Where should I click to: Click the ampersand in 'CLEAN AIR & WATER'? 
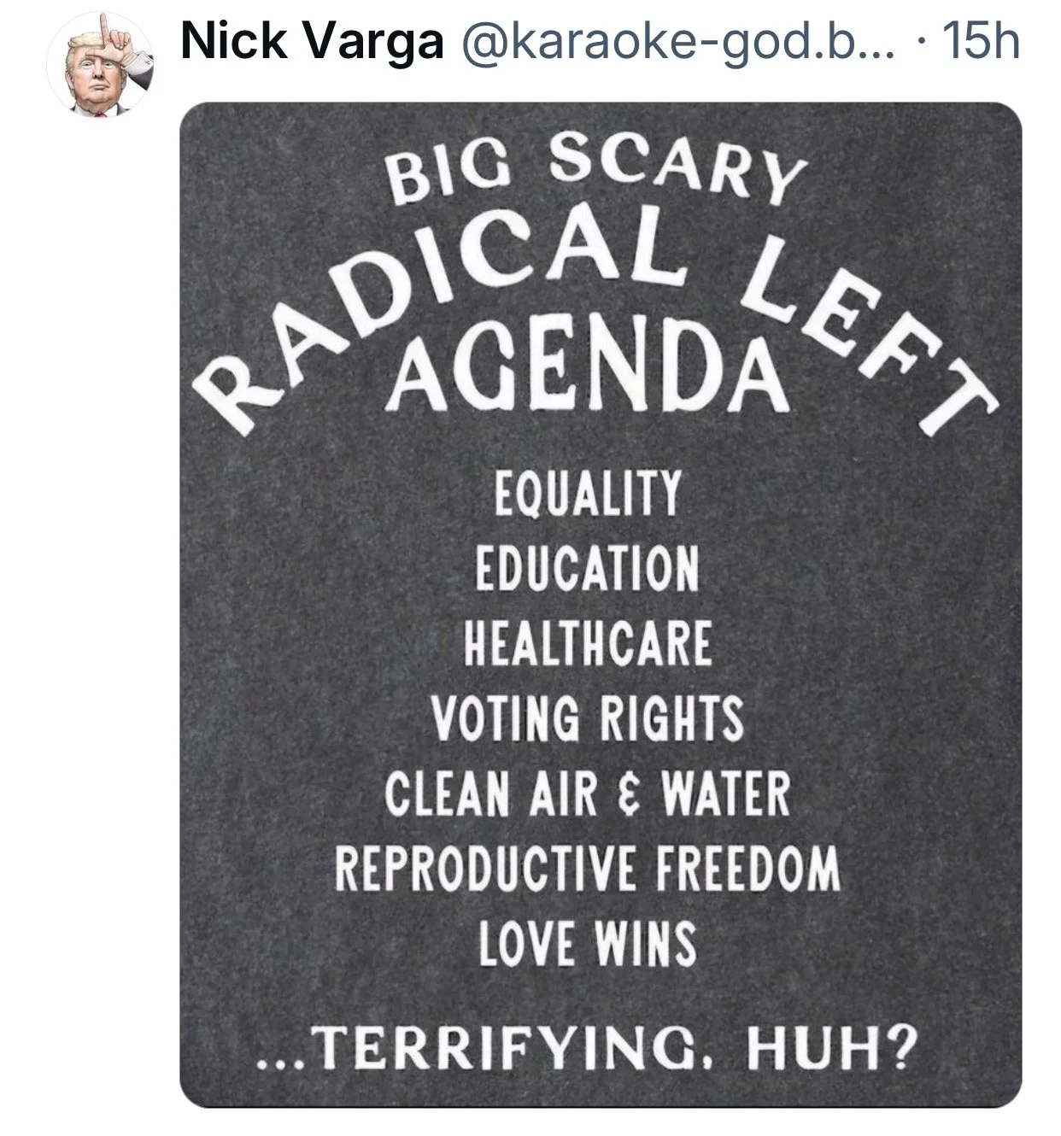(x=629, y=794)
